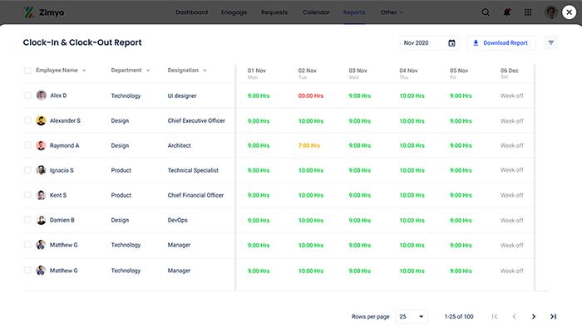The width and height of the screenshot is (582, 332).
Task: Check the box for Alex D
Action: point(27,95)
